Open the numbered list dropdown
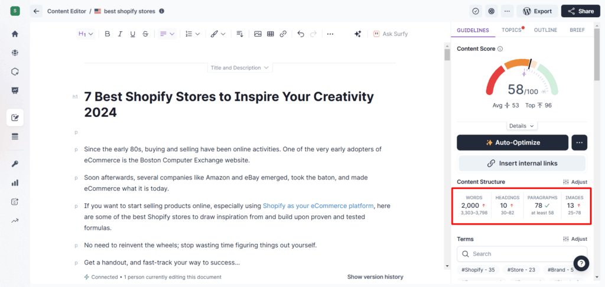Viewport: 605px width, 287px height. pyautogui.click(x=193, y=34)
